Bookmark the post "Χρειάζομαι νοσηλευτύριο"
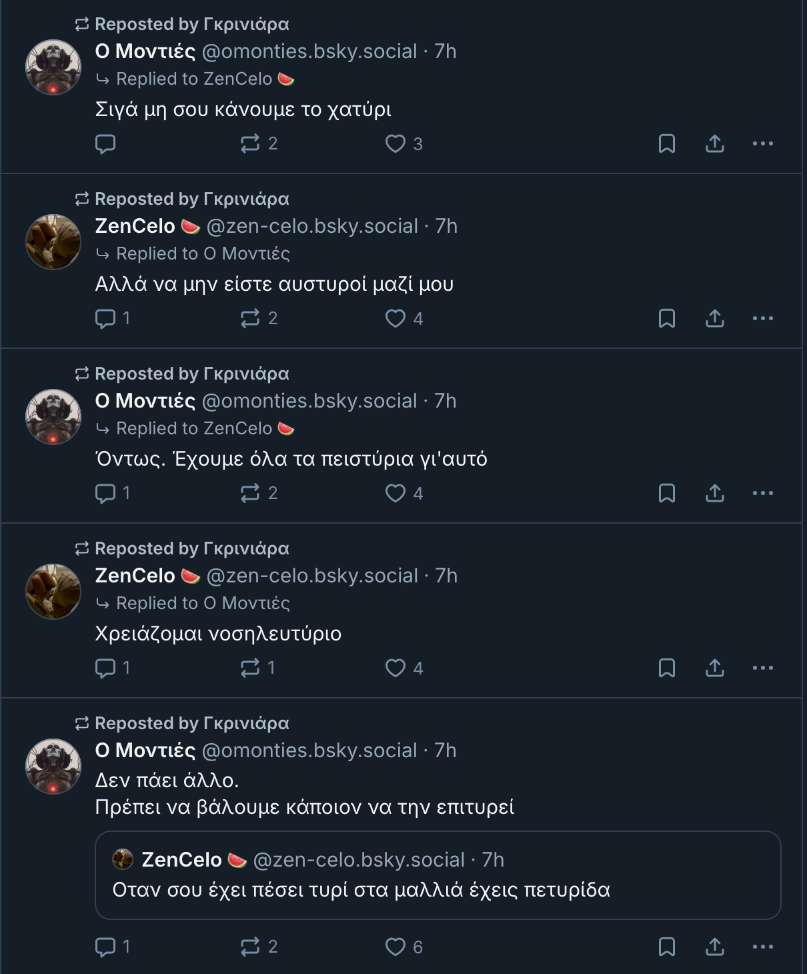807x974 pixels. pyautogui.click(x=667, y=668)
